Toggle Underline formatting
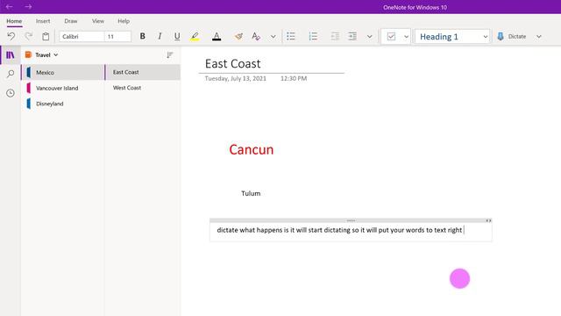 [x=177, y=36]
